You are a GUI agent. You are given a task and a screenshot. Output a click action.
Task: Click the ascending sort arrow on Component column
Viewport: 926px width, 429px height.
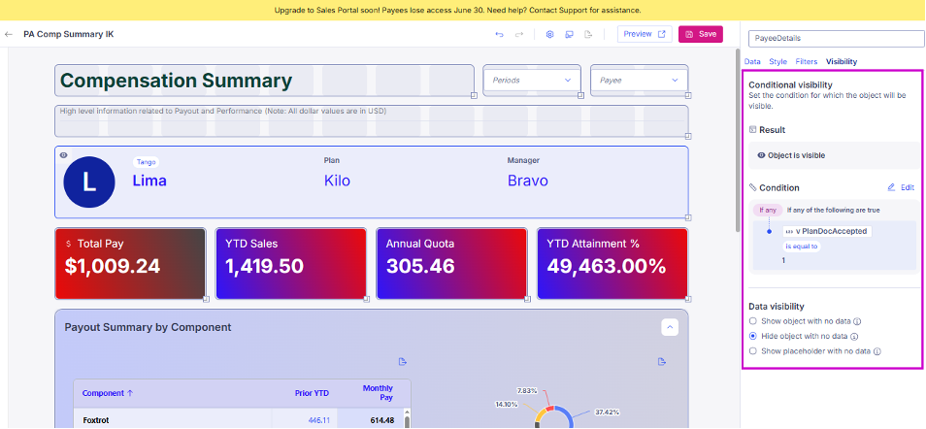[130, 393]
